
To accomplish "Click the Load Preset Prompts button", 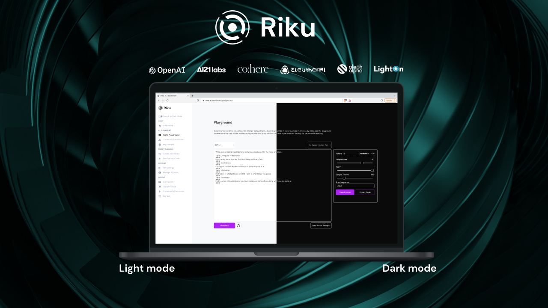I will pyautogui.click(x=321, y=225).
